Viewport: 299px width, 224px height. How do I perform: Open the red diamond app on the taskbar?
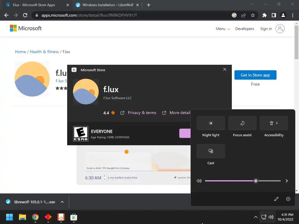(x=48, y=217)
